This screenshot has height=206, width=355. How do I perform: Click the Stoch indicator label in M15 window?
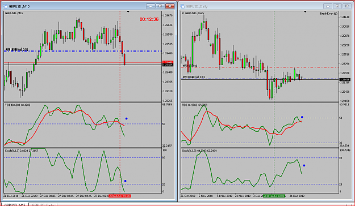click(22, 151)
